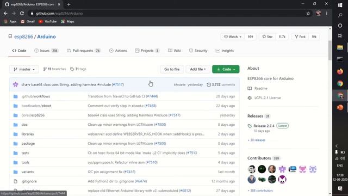The height and width of the screenshot is (196, 348).
Task: Open the .github/workflows folder
Action: pos(36,96)
